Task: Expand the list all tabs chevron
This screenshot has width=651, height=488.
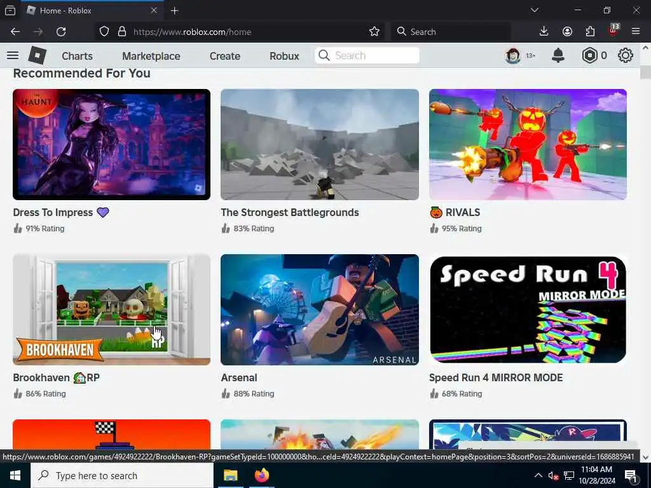Action: [534, 10]
